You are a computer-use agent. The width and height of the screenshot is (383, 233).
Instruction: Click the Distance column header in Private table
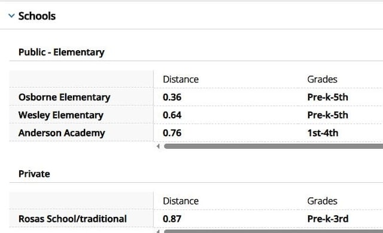[181, 201]
